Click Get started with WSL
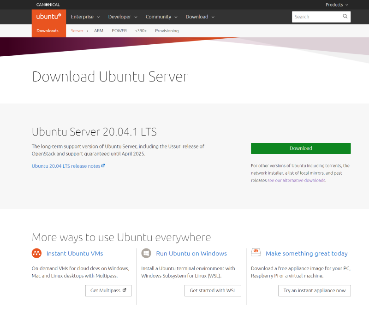 tap(213, 290)
